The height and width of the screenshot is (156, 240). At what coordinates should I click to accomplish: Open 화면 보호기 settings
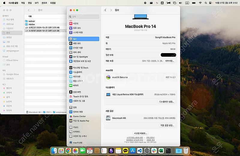pyautogui.click(x=76, y=81)
